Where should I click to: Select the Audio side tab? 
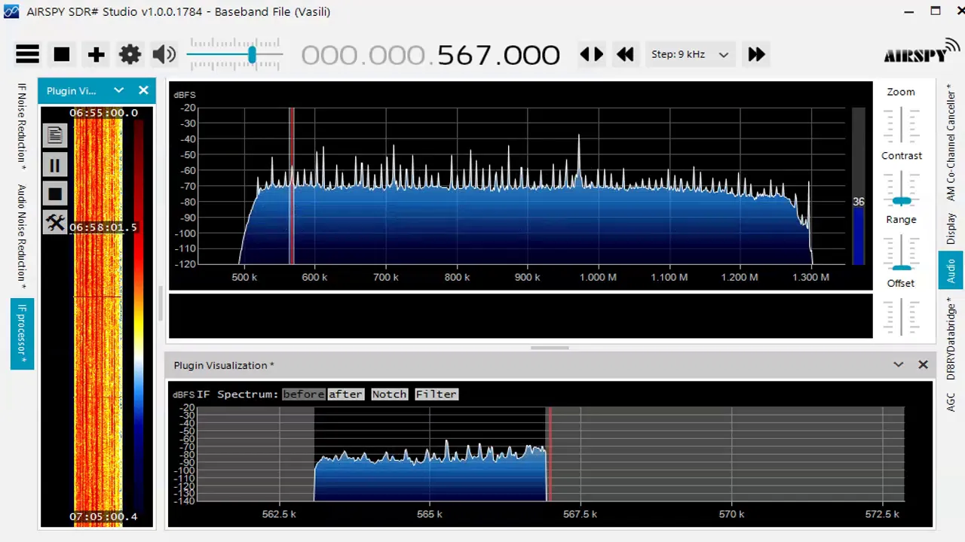(951, 270)
